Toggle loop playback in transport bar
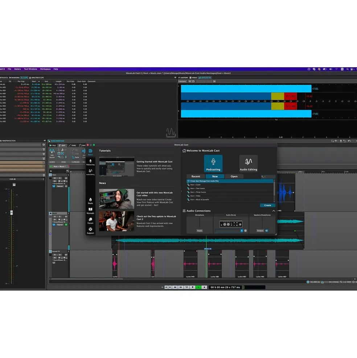The image size is (357, 358). (187, 287)
